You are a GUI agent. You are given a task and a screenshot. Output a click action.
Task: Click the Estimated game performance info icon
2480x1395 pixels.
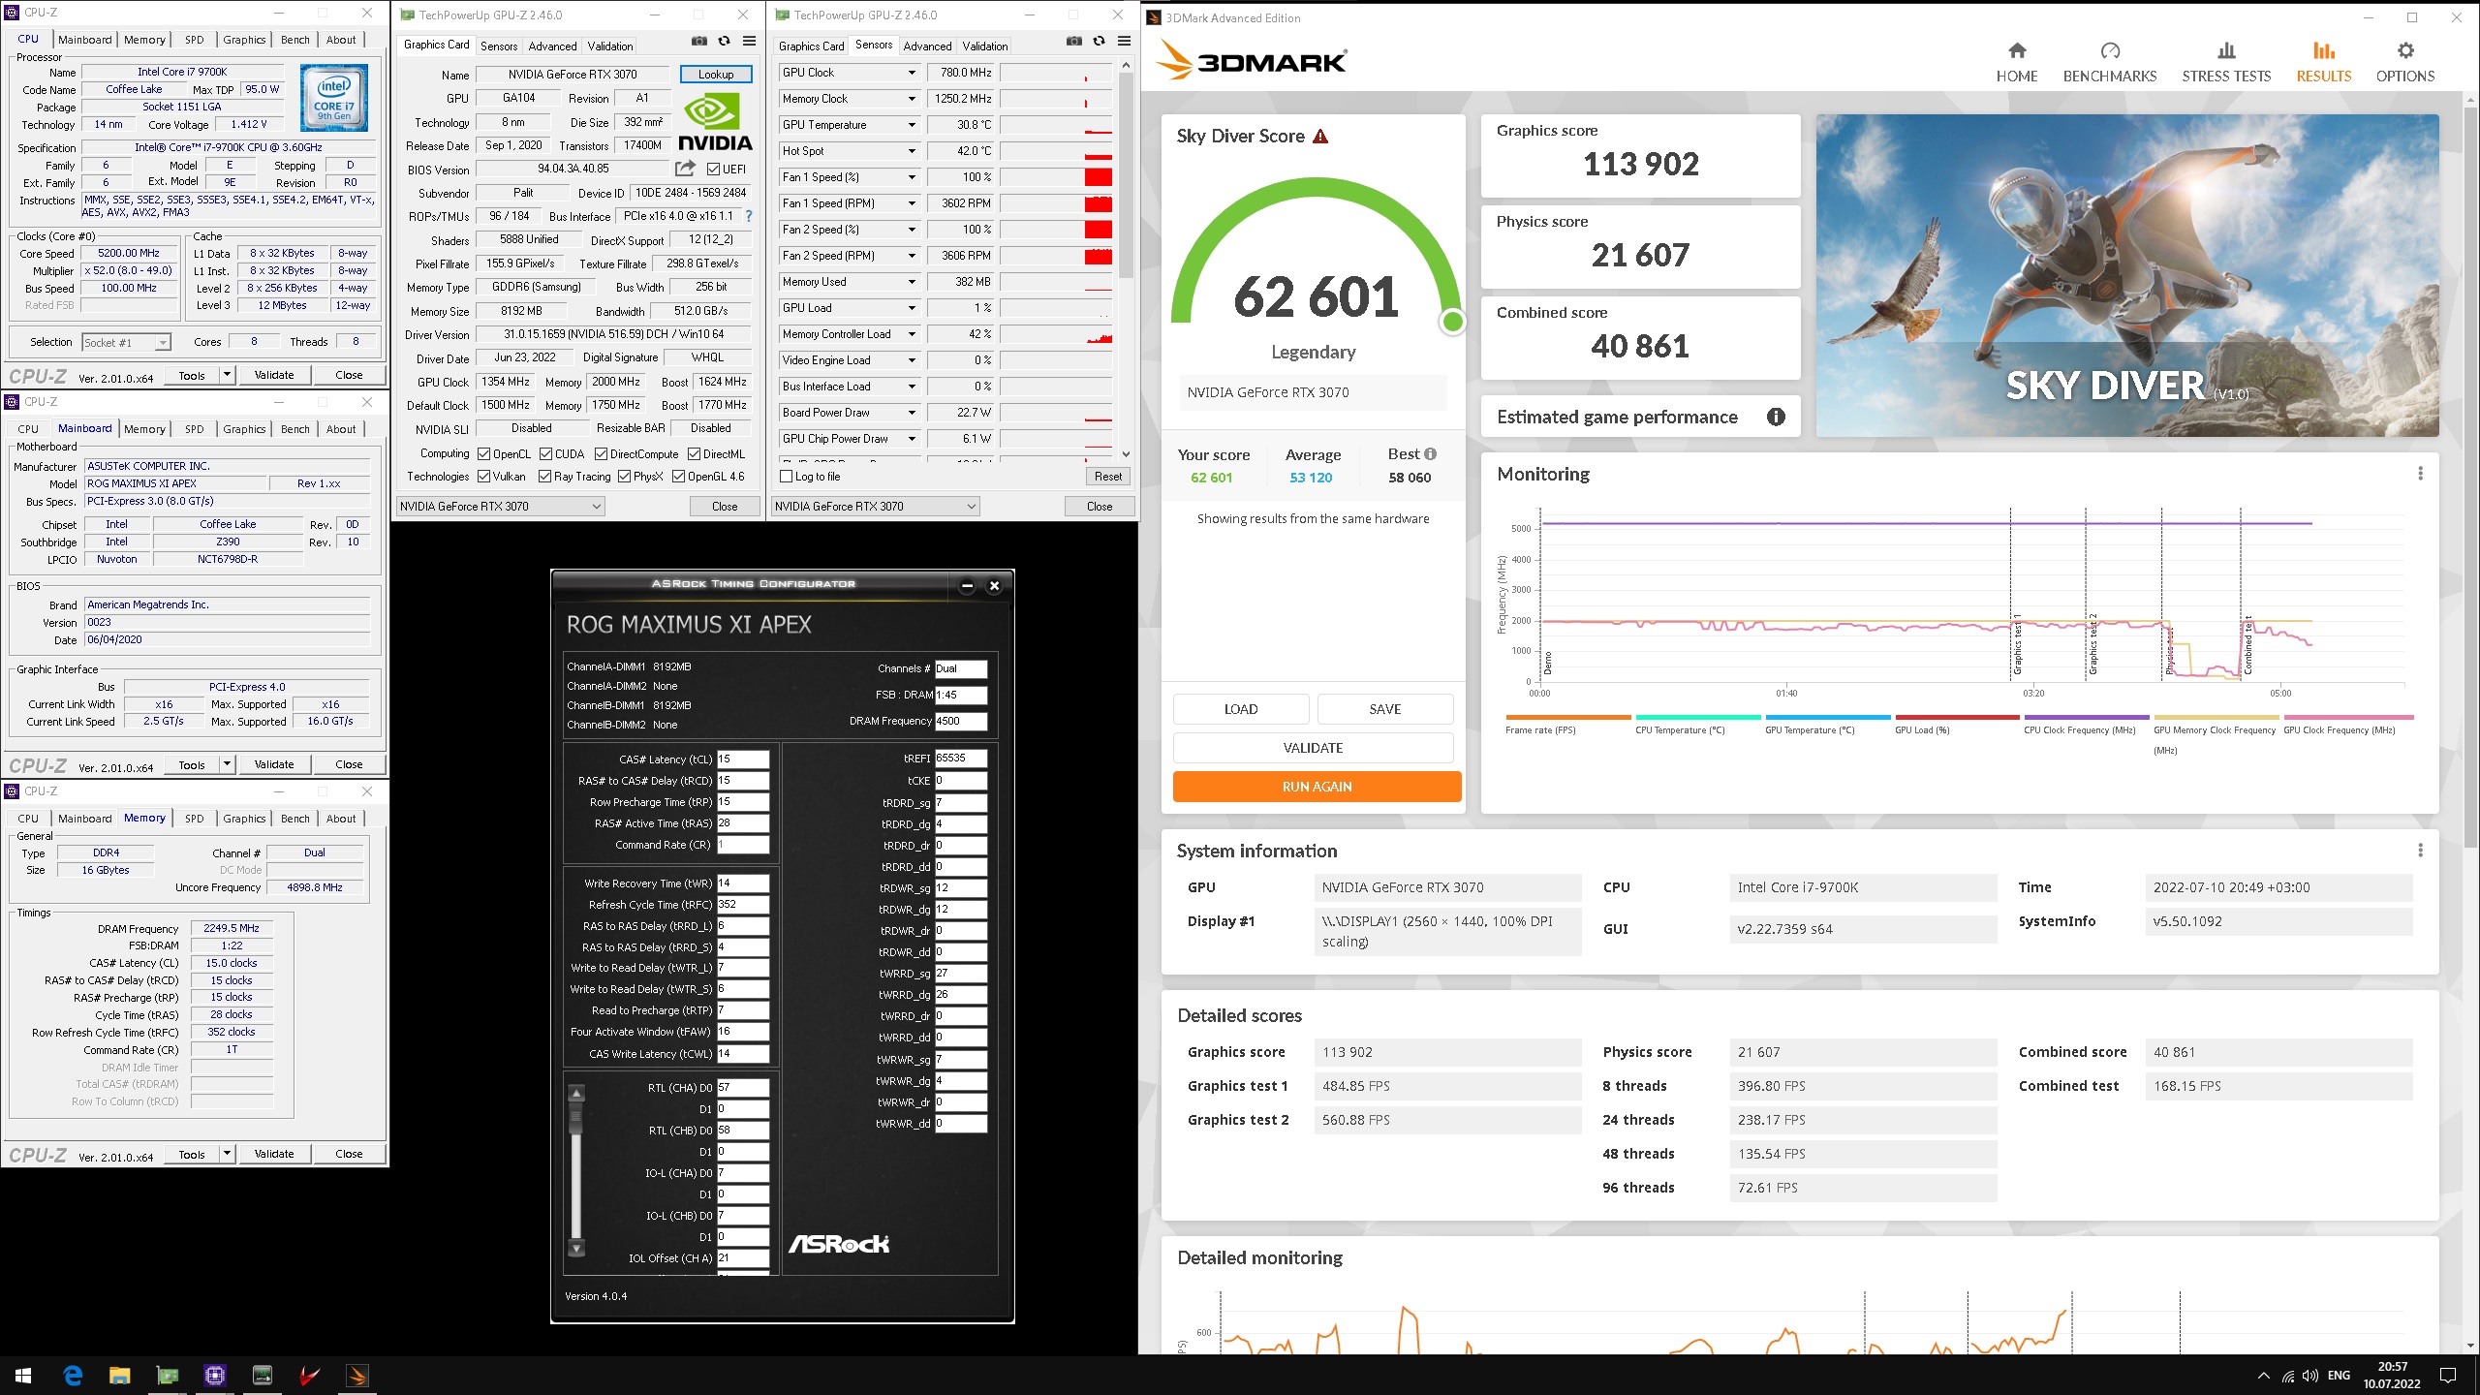1776,417
